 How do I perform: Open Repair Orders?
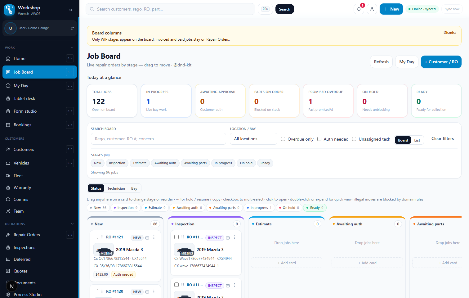(40, 235)
